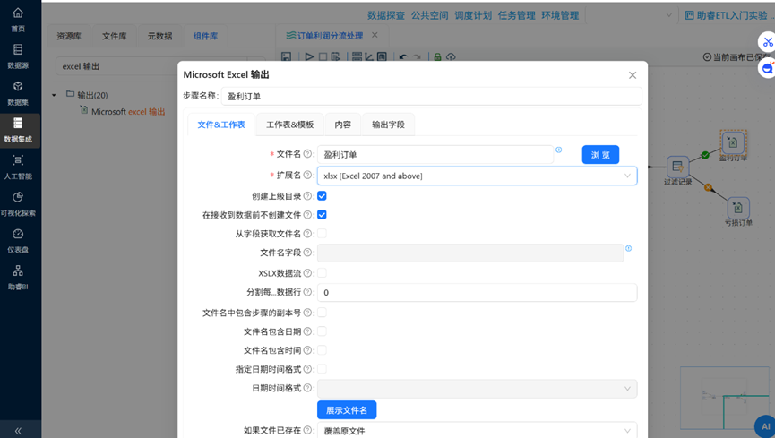Click the 浏览 browse button
Image resolution: width=775 pixels, height=438 pixels.
600,155
